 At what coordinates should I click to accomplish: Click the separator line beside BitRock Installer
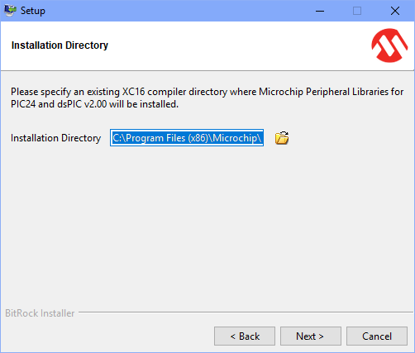(246, 312)
